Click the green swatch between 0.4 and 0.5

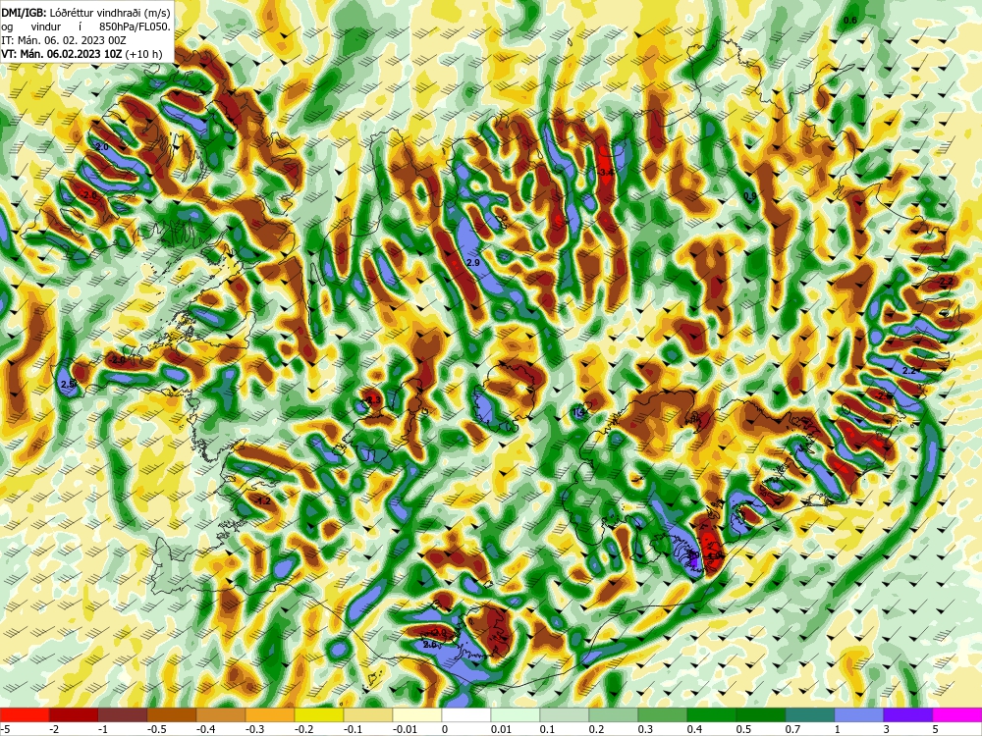[x=712, y=714]
